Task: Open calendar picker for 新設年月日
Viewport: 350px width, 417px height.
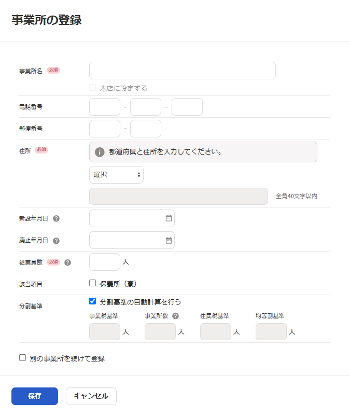Action: 169,218
